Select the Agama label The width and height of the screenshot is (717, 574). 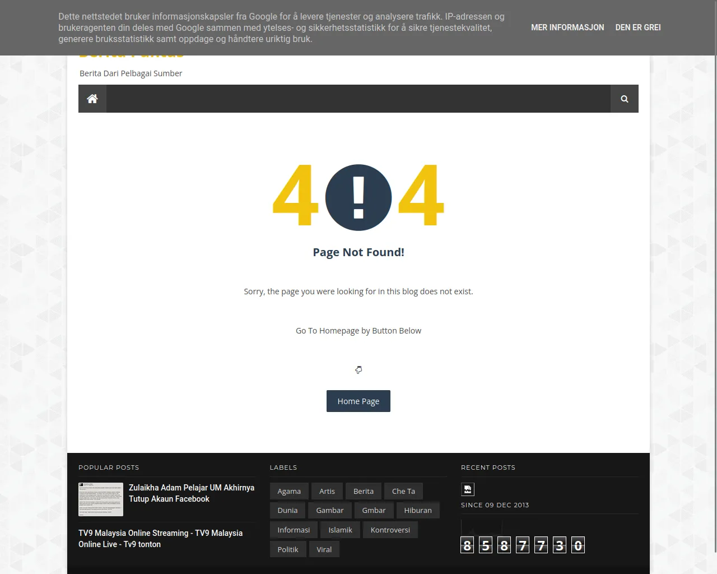coord(289,491)
